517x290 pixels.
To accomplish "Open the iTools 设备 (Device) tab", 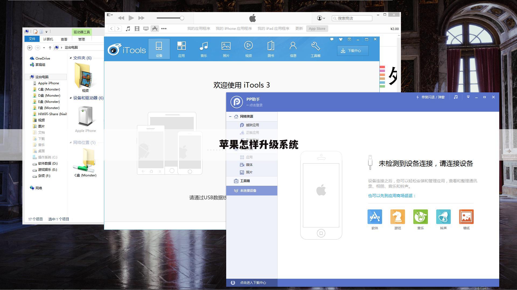I will [159, 49].
